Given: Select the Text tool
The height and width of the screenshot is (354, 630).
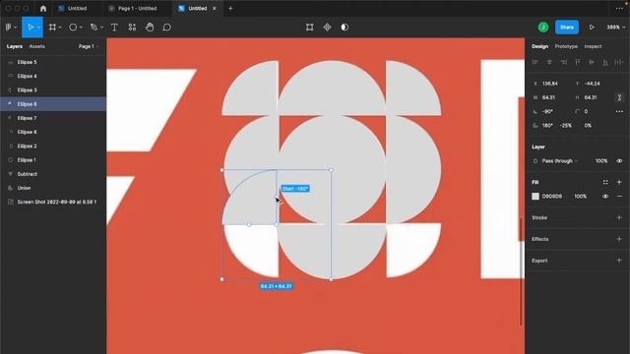Looking at the screenshot, I should pos(114,28).
